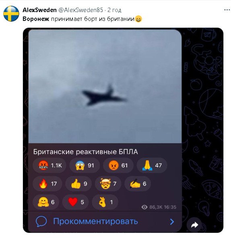Select the OK hand reaction with 1
The image size is (231, 238).
pos(105,202)
